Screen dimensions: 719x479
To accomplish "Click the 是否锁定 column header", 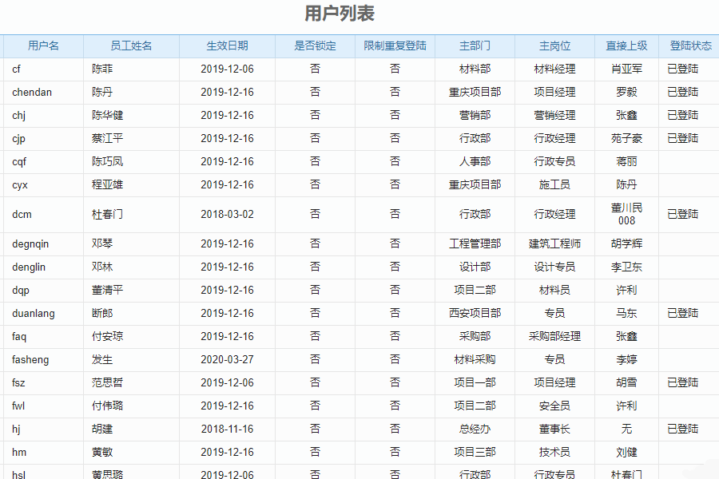I will pos(315,46).
